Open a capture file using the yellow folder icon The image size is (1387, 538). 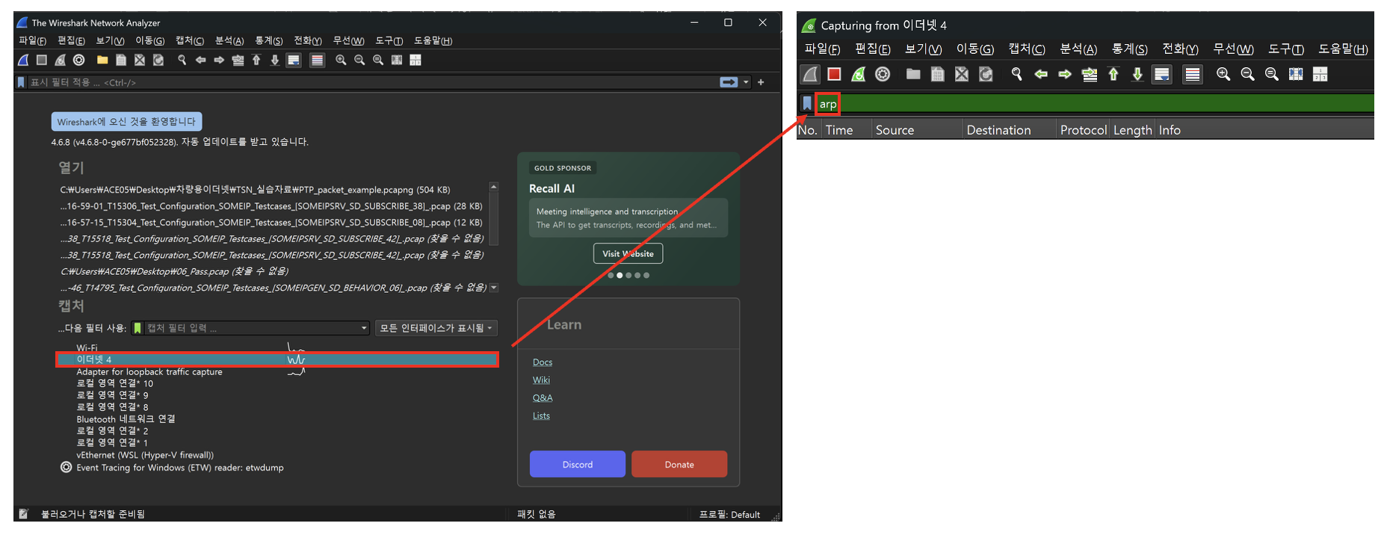pyautogui.click(x=102, y=60)
